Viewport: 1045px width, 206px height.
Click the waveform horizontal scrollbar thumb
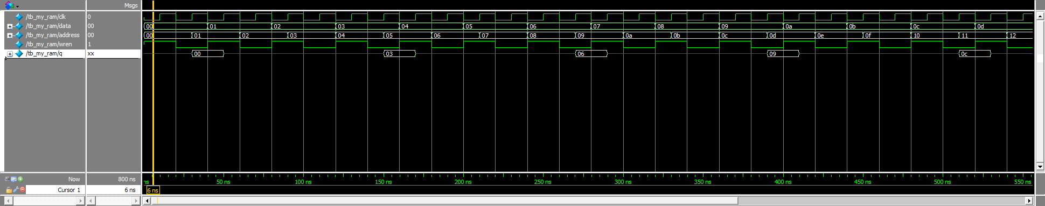point(444,201)
